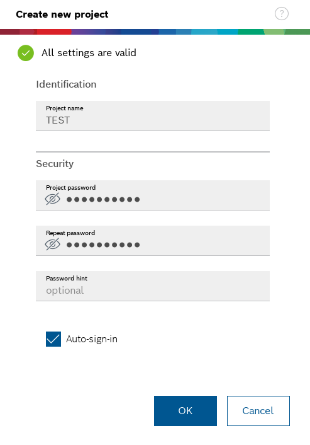Reveal the Project password with eye icon

pyautogui.click(x=53, y=199)
